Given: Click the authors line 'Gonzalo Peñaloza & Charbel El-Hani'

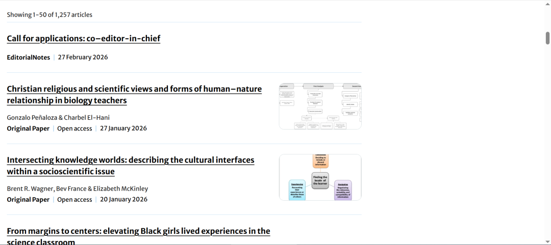Looking at the screenshot, I should click(x=58, y=118).
